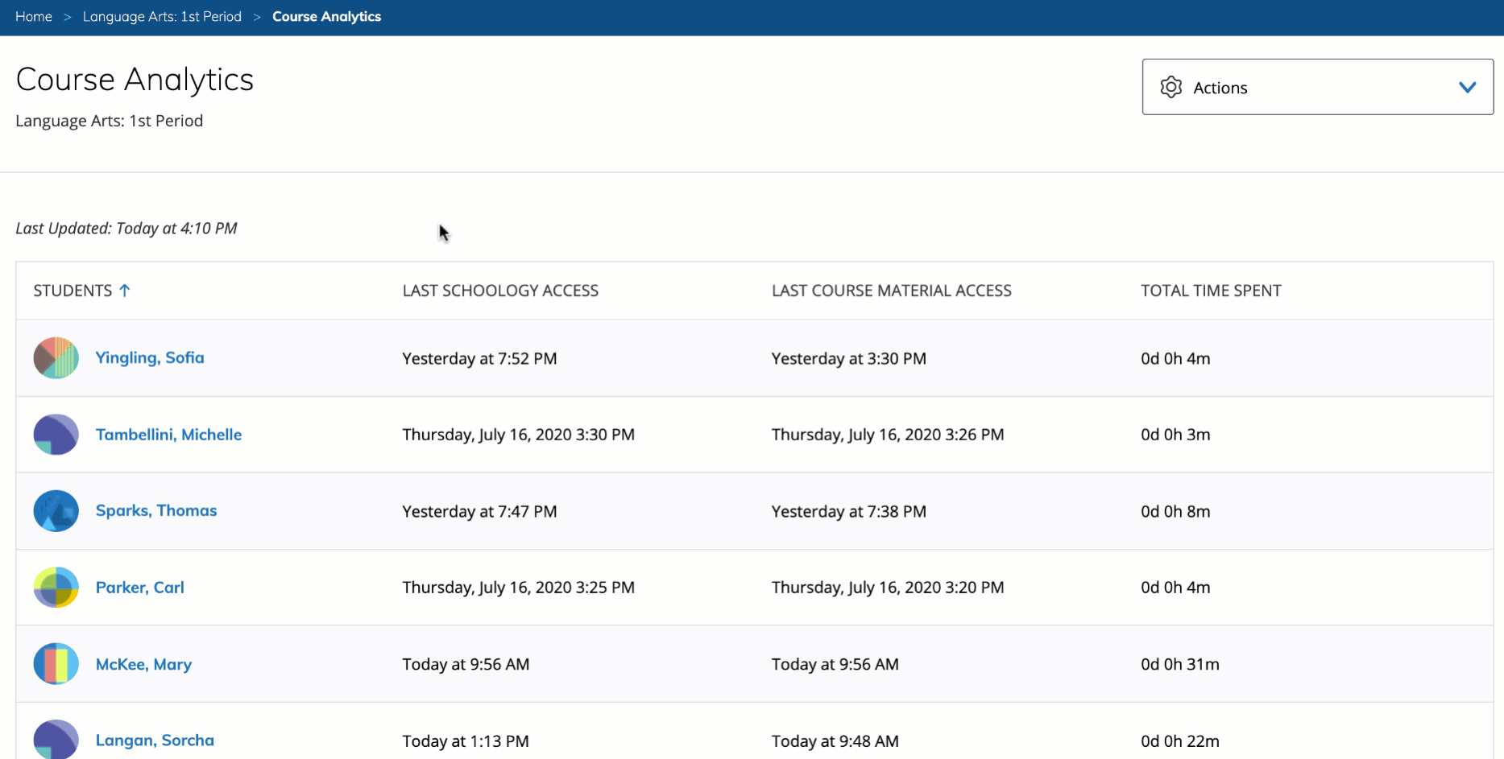Sort by Total Time Spent column
The image size is (1504, 759).
pyautogui.click(x=1211, y=291)
